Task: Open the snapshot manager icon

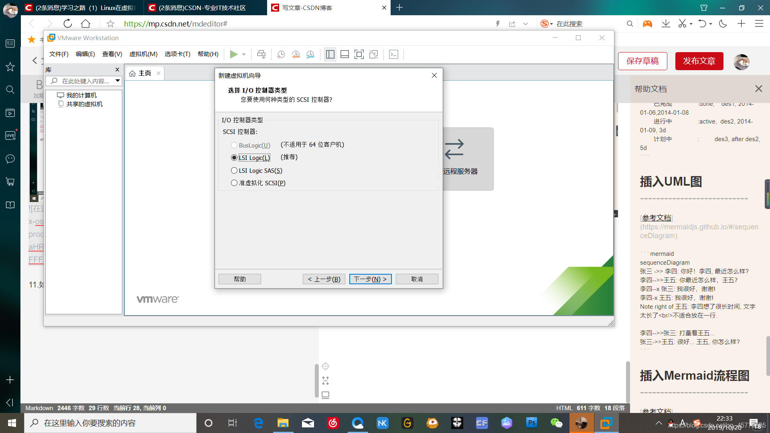Action: [310, 54]
